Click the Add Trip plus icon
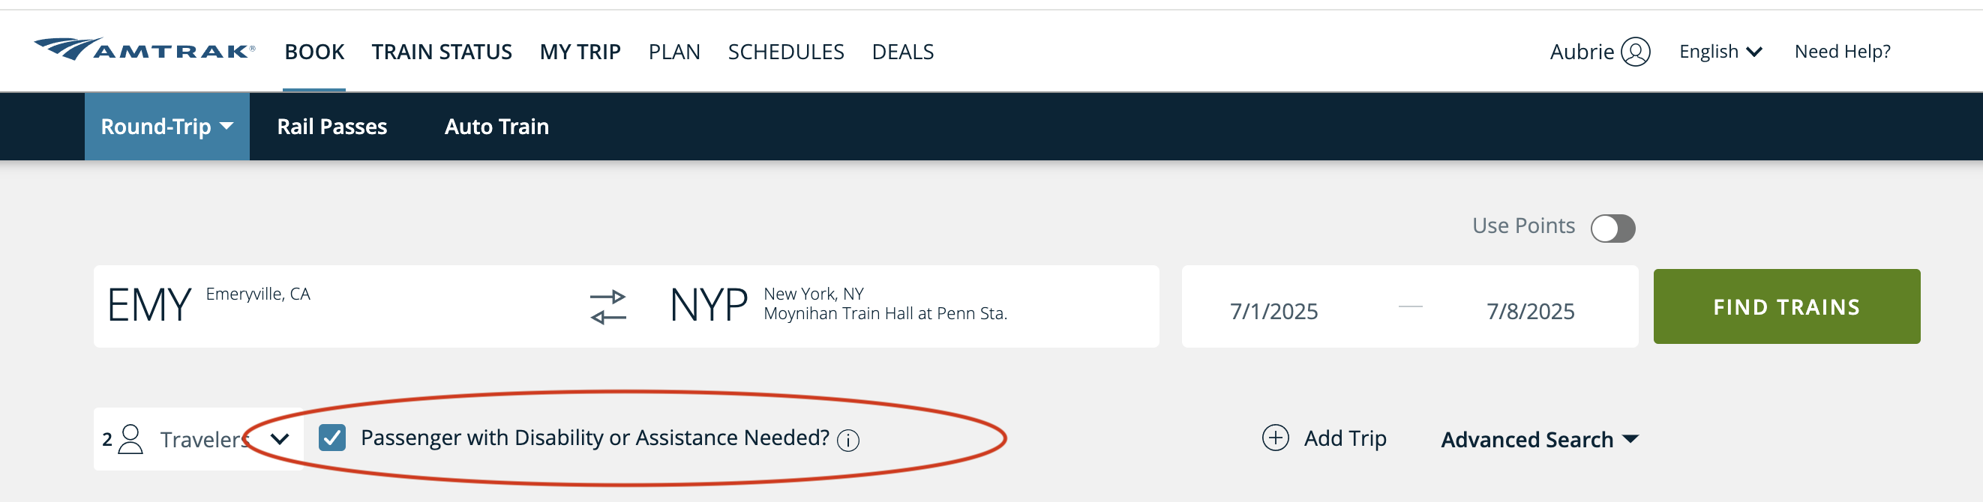The height and width of the screenshot is (502, 1983). [1276, 438]
